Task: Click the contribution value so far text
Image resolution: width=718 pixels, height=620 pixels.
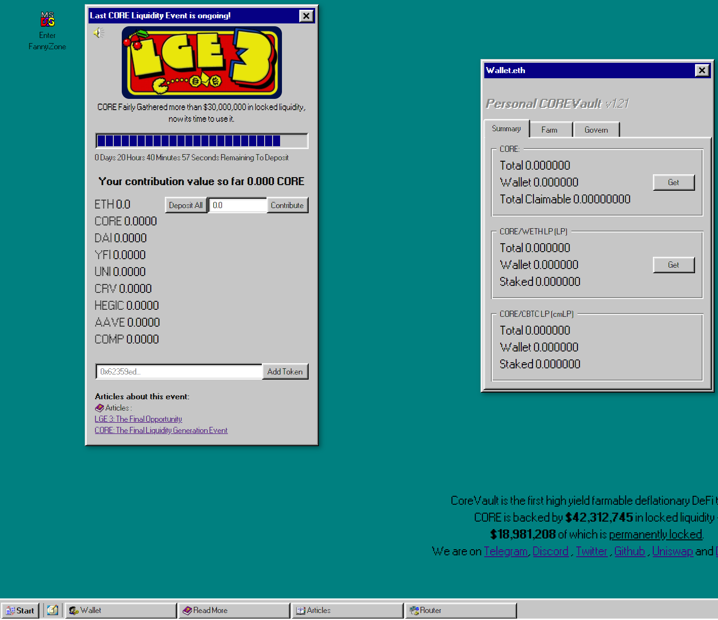Action: [x=201, y=181]
